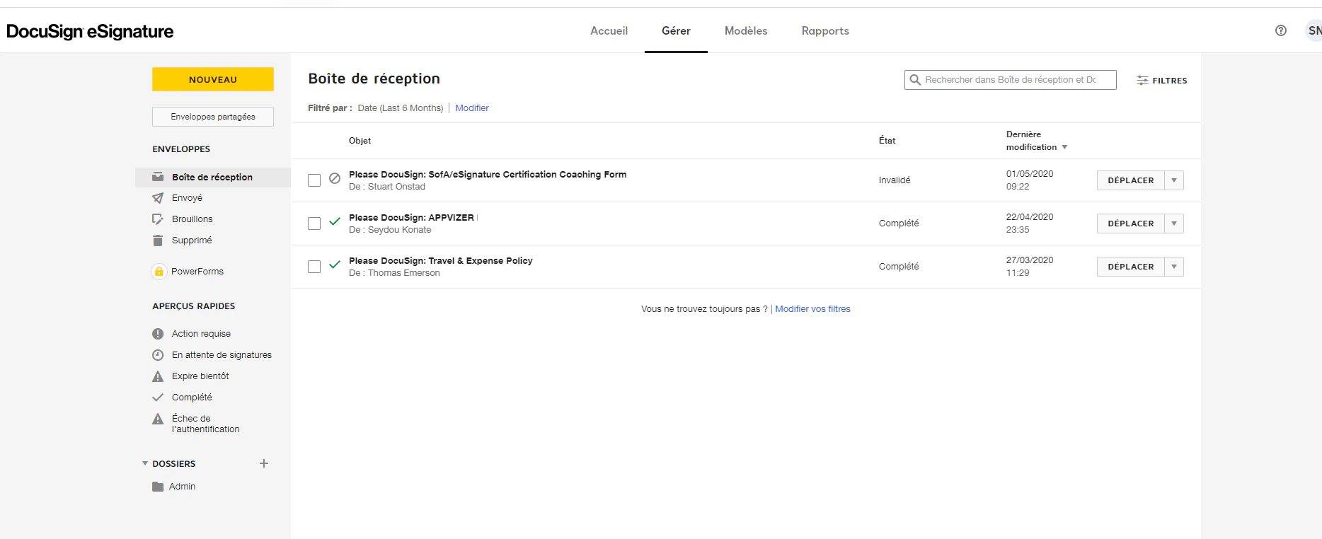
Task: Open the Rapports tab
Action: (x=825, y=30)
